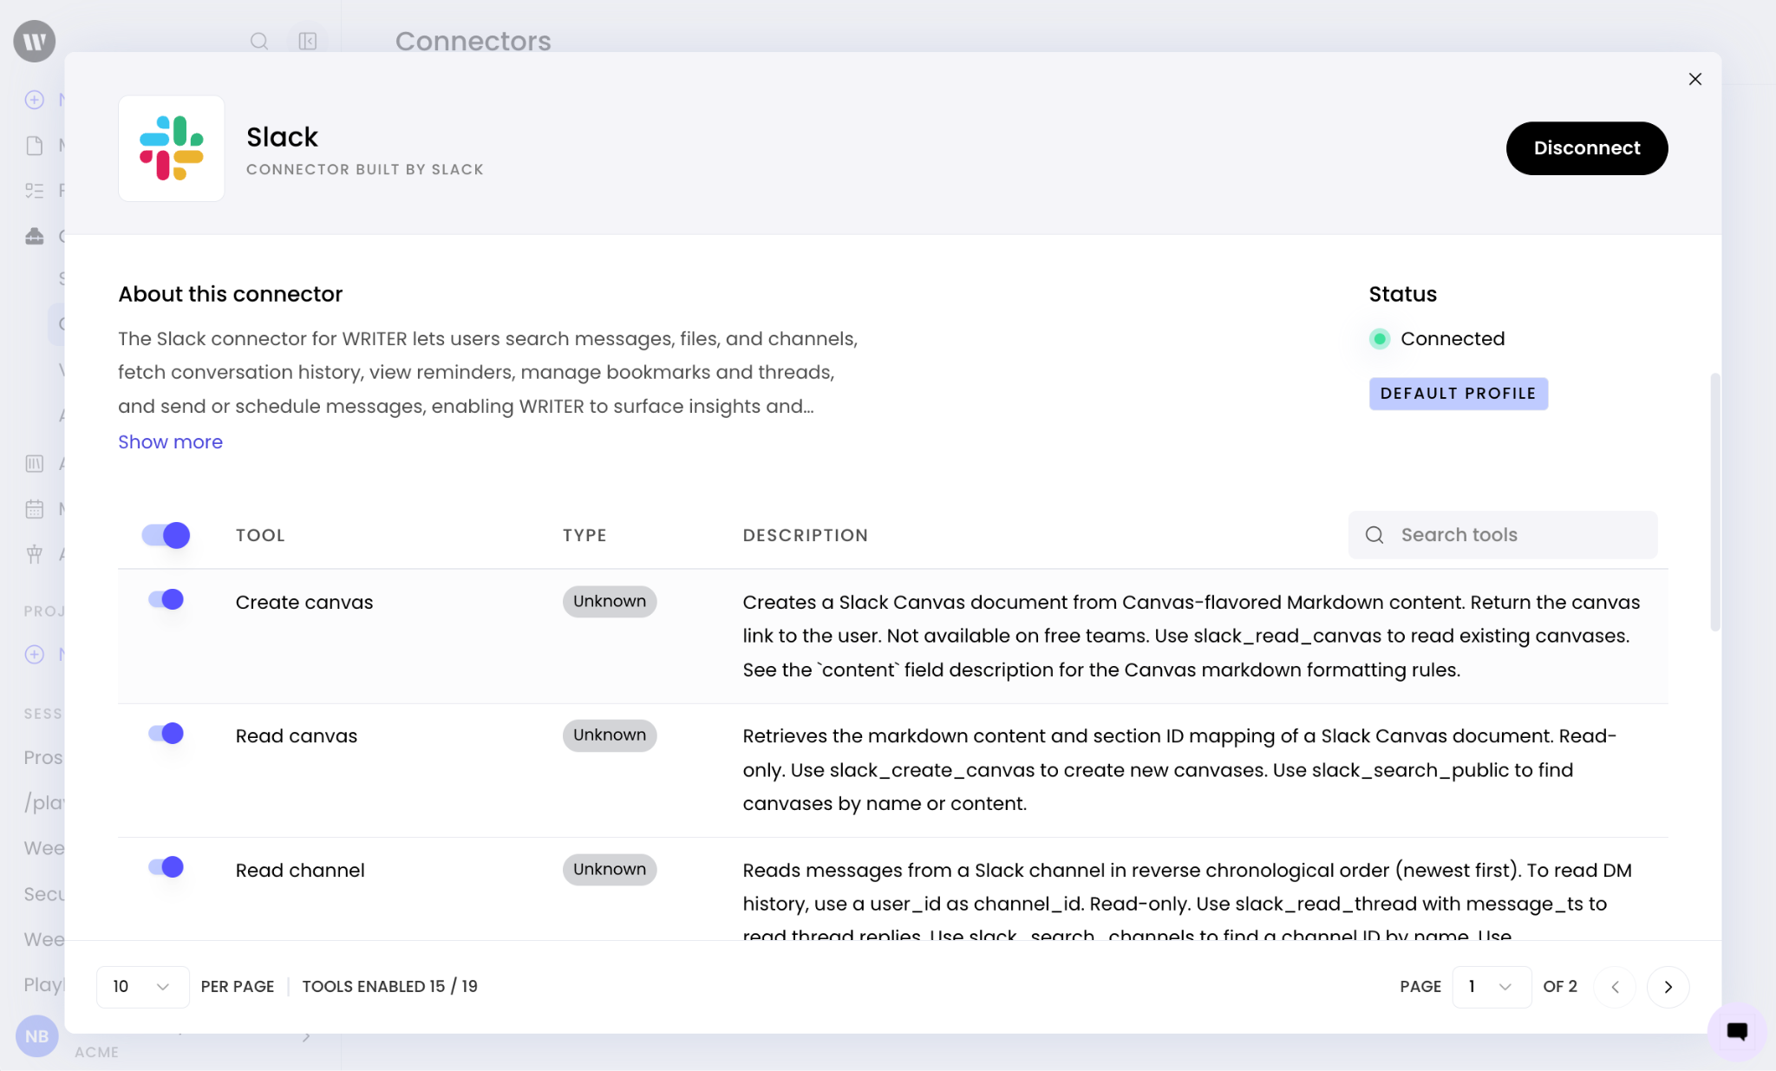Select the Create canvas tool name
Image resolution: width=1776 pixels, height=1071 pixels.
[304, 603]
